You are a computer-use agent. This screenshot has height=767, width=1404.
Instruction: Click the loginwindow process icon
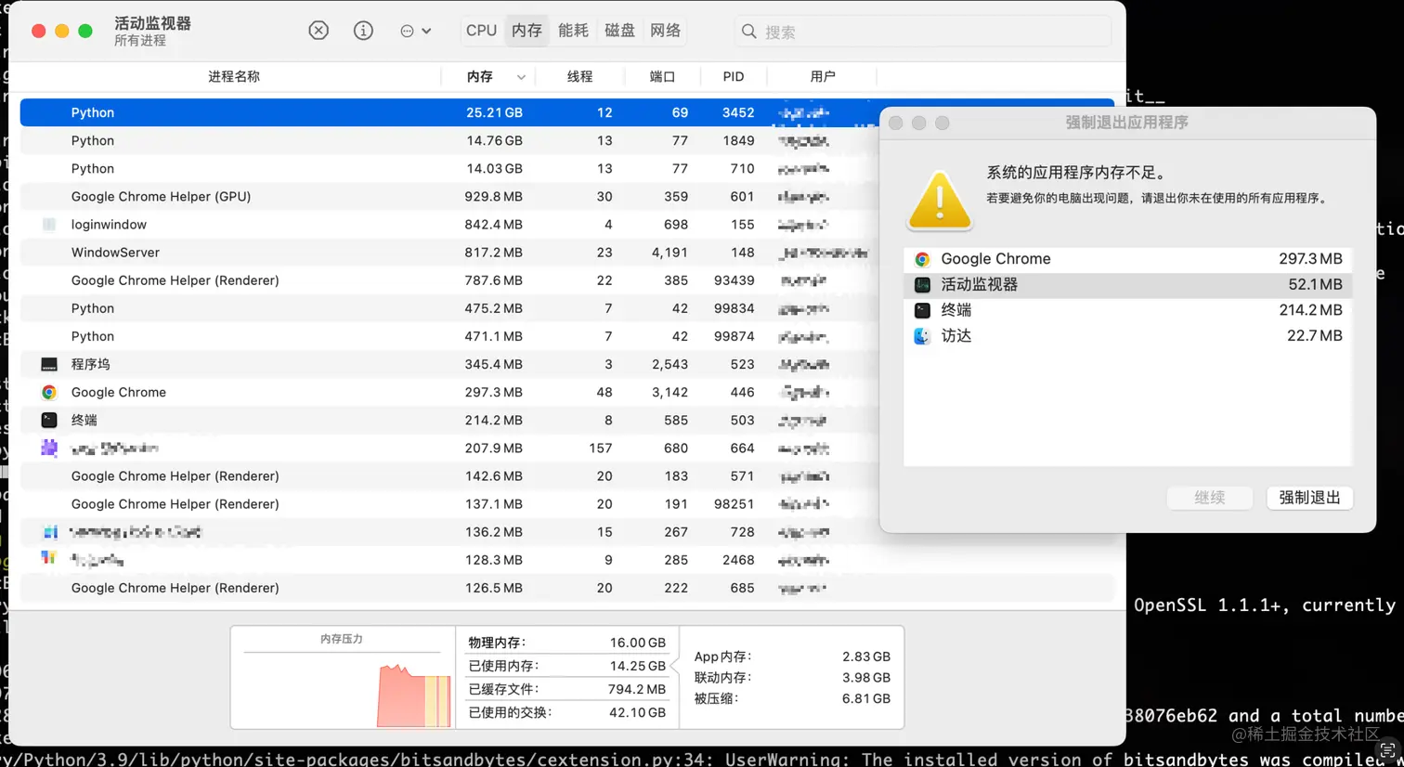click(49, 225)
